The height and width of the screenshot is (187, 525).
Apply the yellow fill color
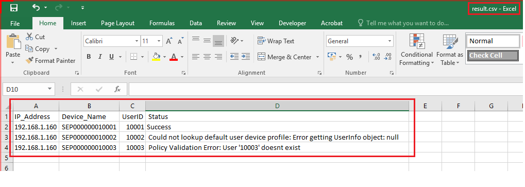[156, 56]
